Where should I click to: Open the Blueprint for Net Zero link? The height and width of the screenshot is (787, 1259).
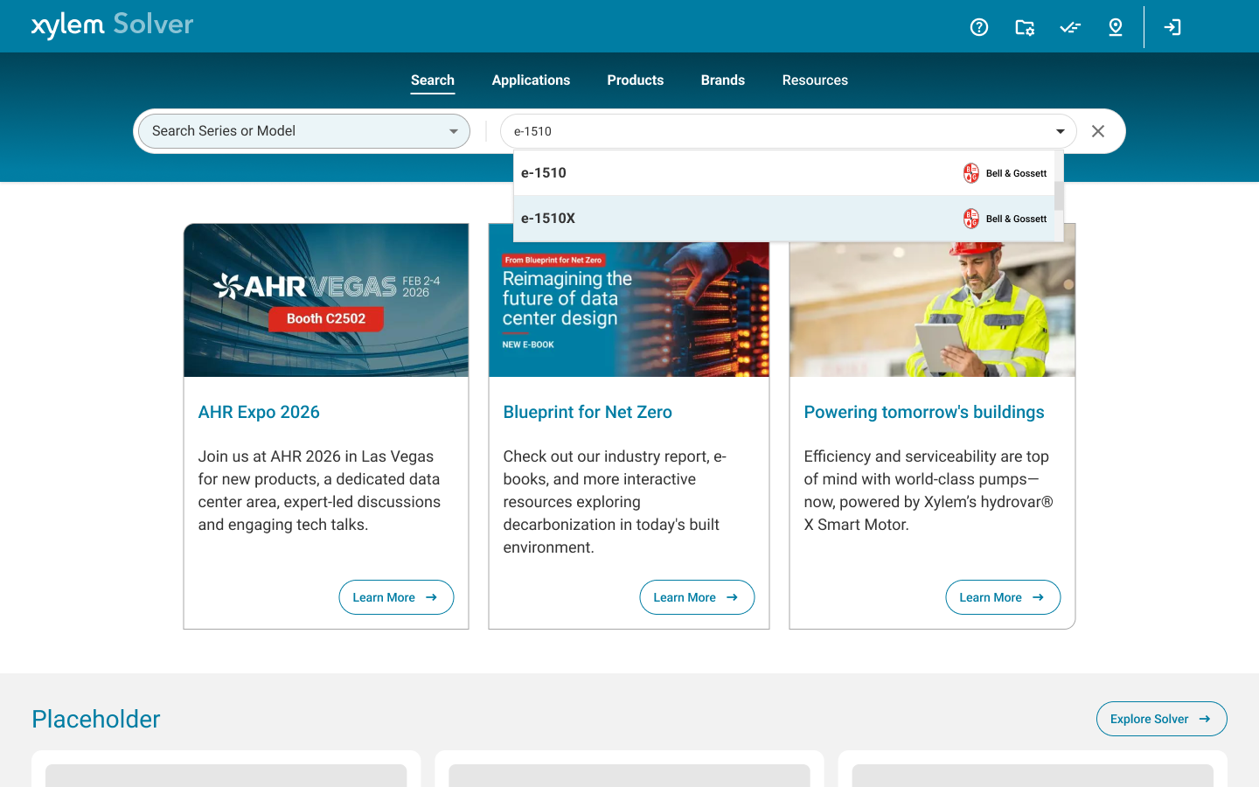pyautogui.click(x=588, y=411)
